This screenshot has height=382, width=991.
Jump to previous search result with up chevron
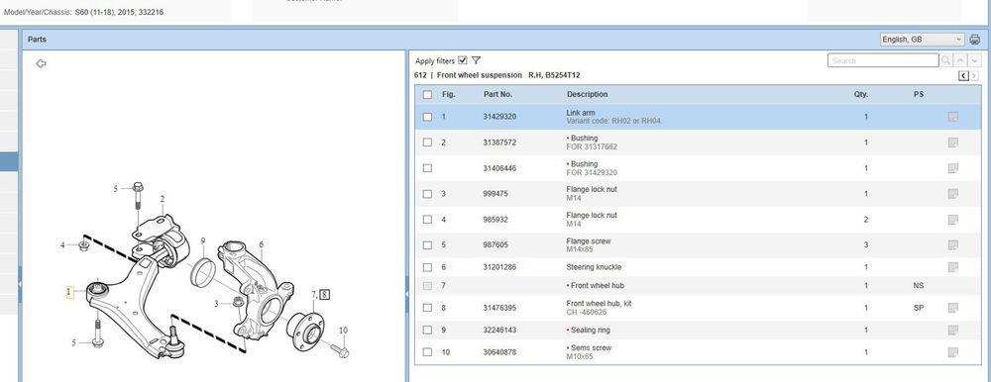click(959, 60)
